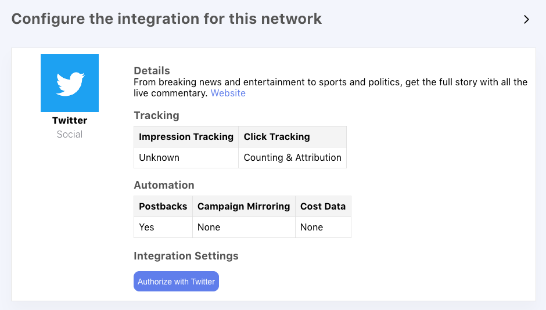Image resolution: width=546 pixels, height=310 pixels.
Task: Select the 'Cost Data' column header
Action: tap(323, 206)
